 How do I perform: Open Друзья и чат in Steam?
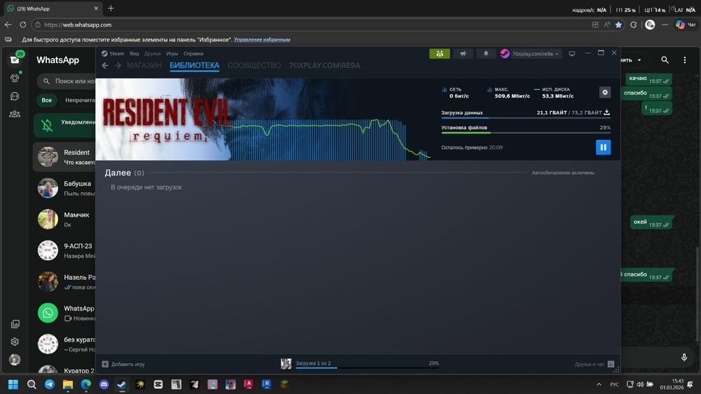pyautogui.click(x=594, y=364)
